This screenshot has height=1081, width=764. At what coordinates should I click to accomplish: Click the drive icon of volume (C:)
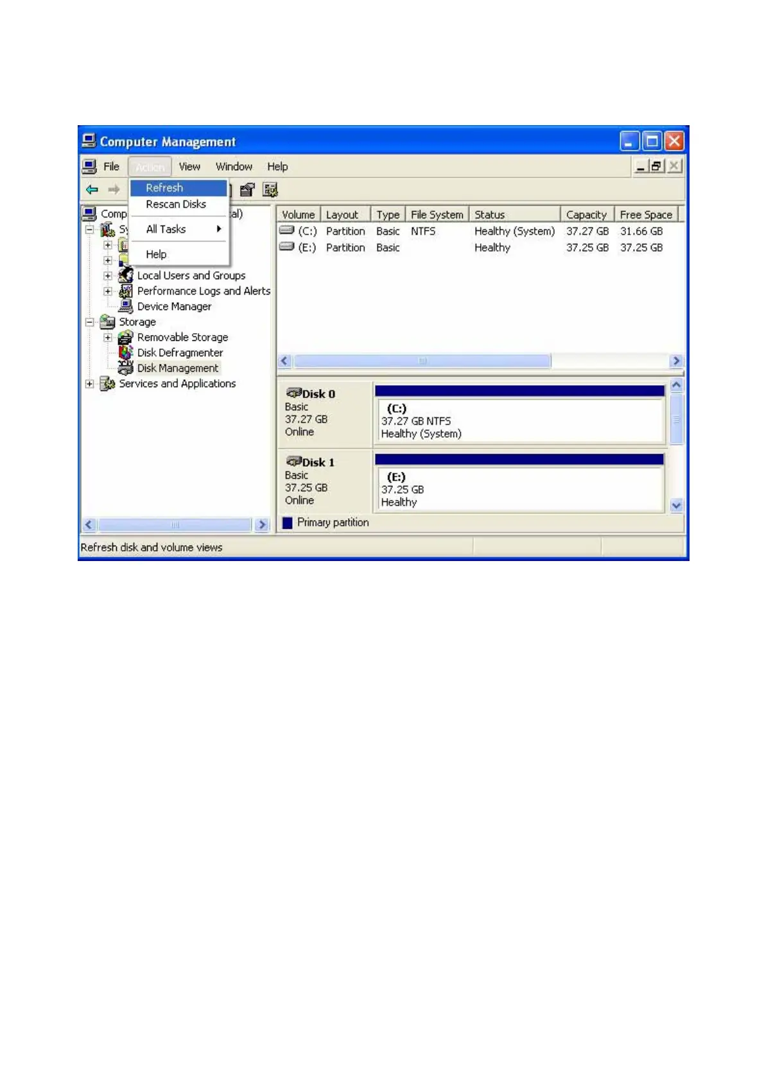coord(287,230)
